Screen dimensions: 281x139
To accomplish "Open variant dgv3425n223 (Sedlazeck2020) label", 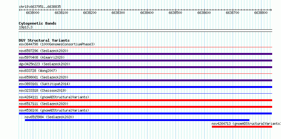I will click(45, 64).
